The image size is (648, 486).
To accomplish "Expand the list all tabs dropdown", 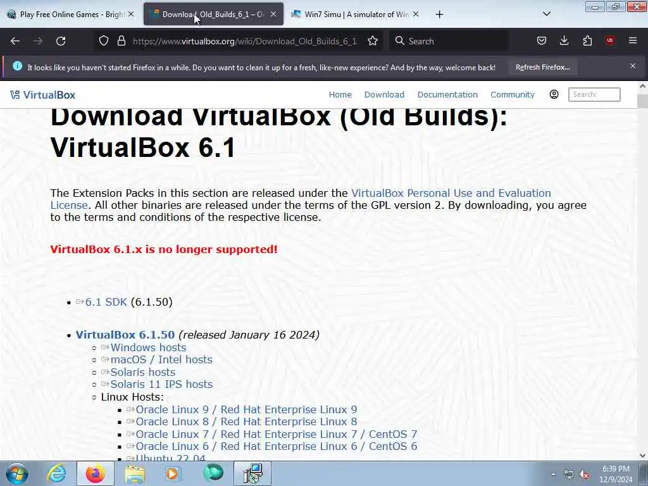I will (x=546, y=14).
